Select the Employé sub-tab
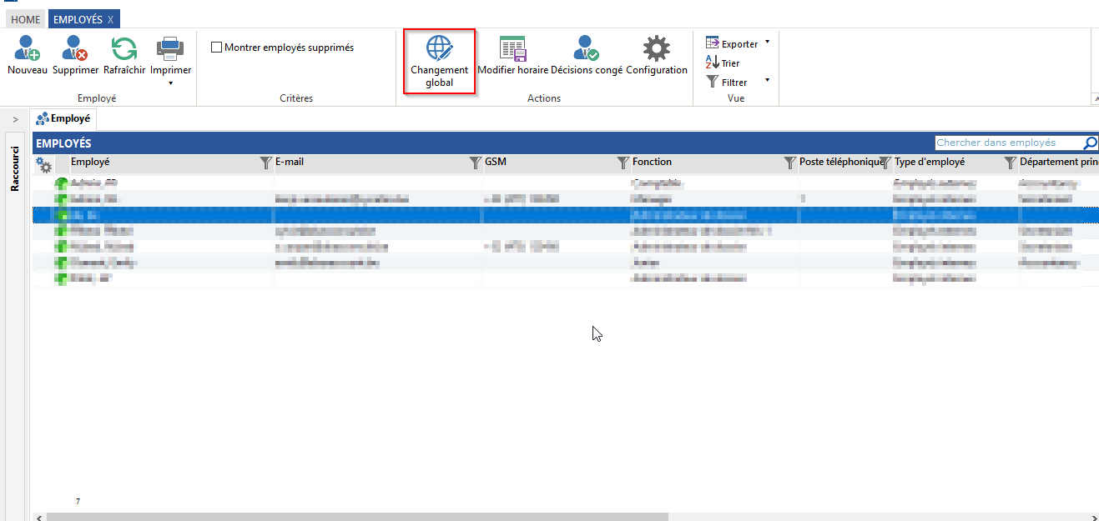This screenshot has width=1099, height=521. (63, 119)
